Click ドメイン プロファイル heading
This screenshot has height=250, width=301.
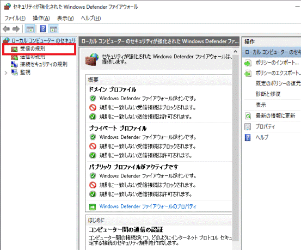(x=113, y=89)
